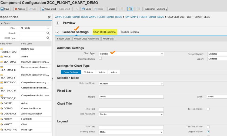Screen dimensions: 227x136
Task: Click the layout icon left of Additional Functions
Action: [138, 9]
